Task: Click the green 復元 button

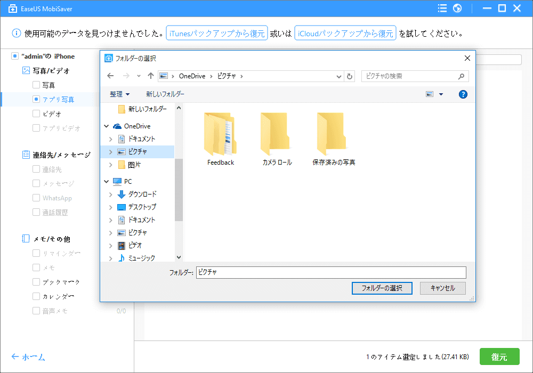Action: point(499,356)
